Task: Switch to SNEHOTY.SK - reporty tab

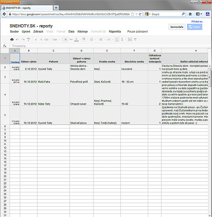Action: point(27,8)
